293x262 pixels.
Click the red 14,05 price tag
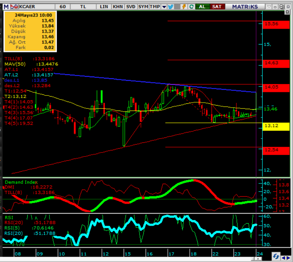(x=276, y=88)
